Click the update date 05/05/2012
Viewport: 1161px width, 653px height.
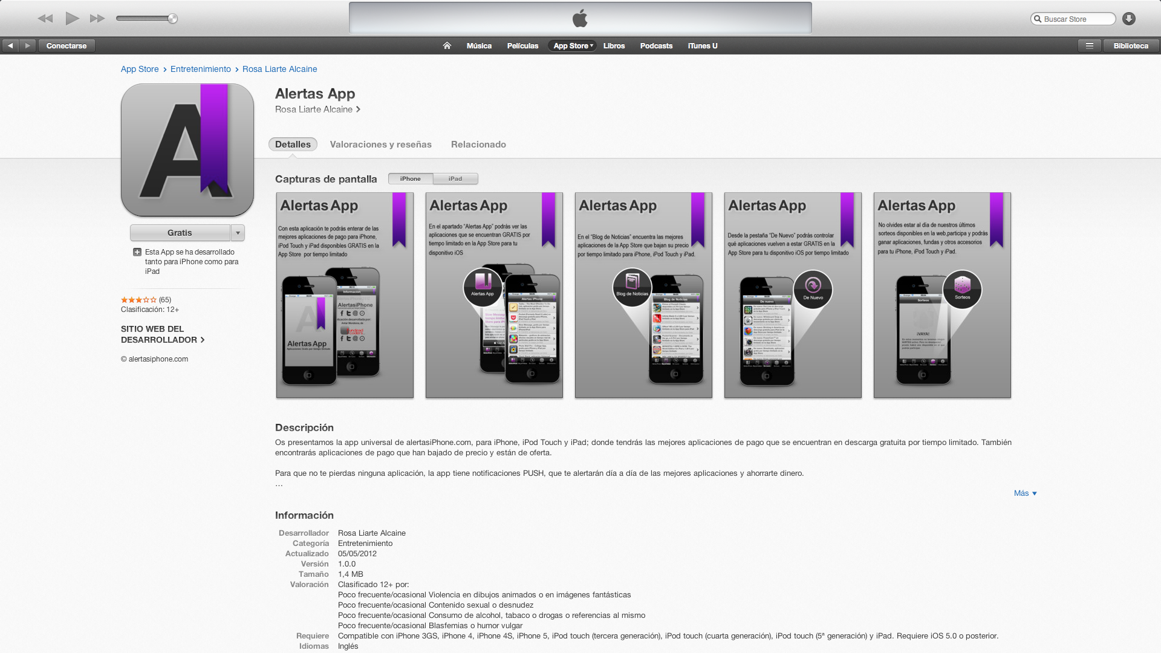[x=357, y=554]
